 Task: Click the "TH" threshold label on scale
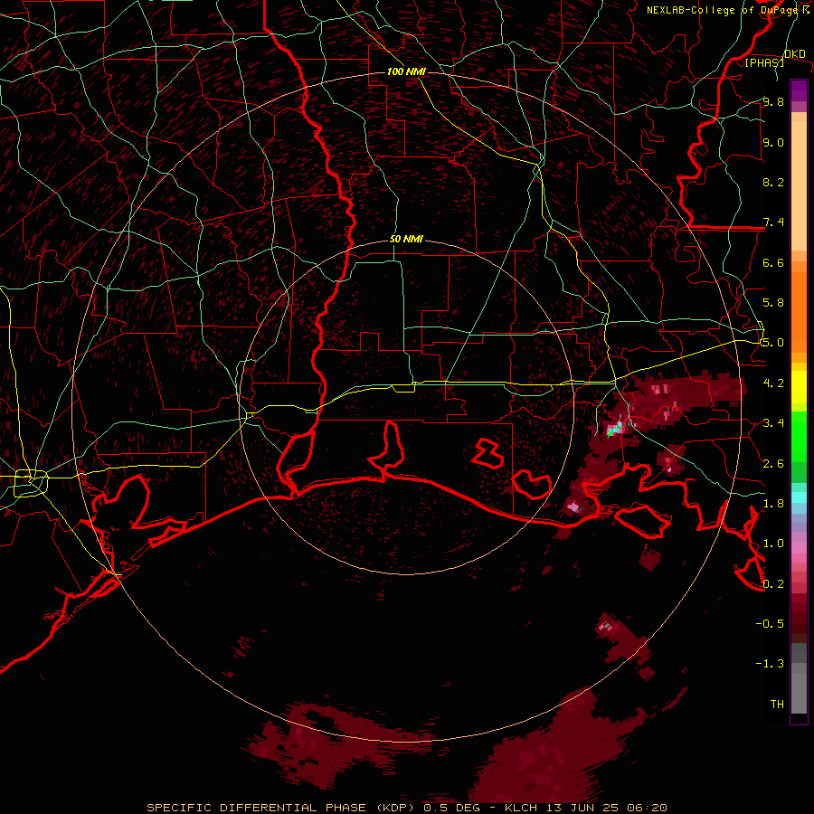[777, 704]
